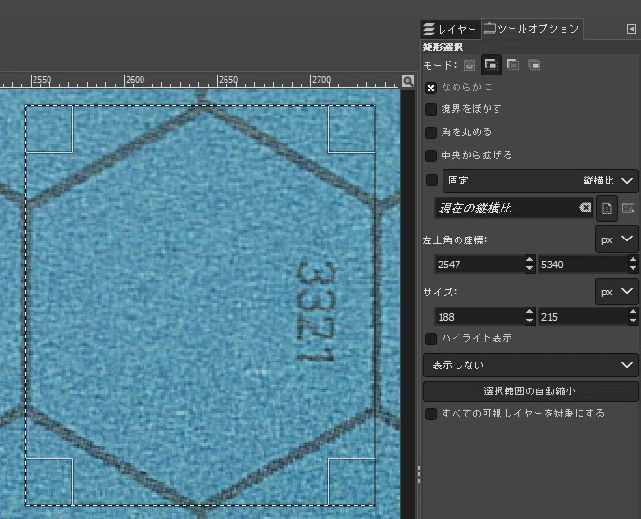
Task: Decrease the X coordinate 2547 with down arrow
Action: (530, 269)
